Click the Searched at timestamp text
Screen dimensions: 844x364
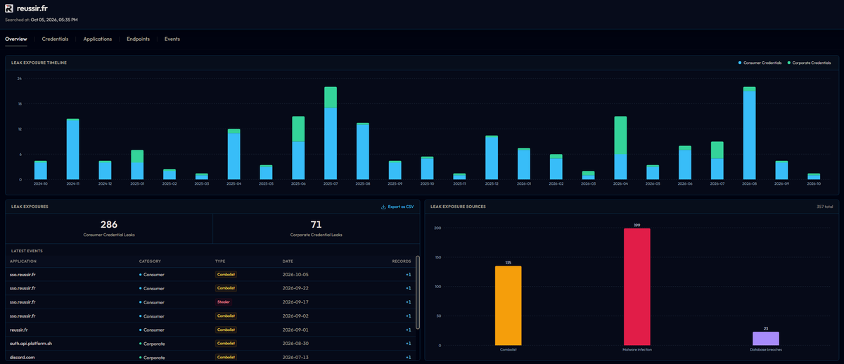41,20
